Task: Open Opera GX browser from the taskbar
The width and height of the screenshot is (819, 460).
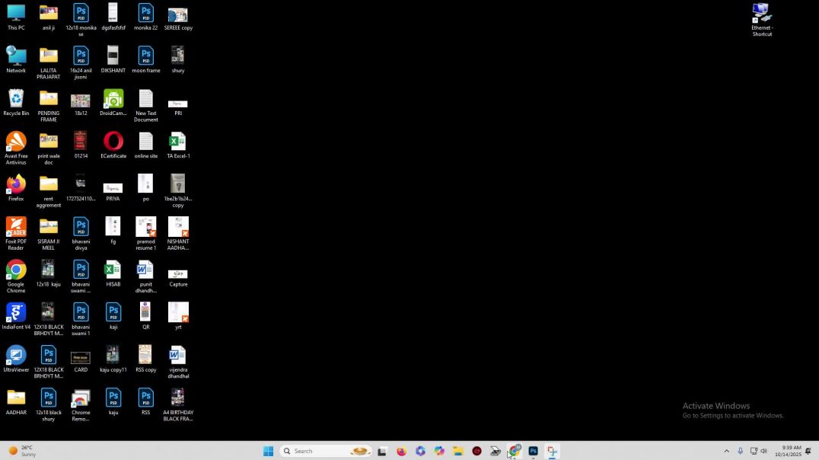Action: click(x=476, y=451)
